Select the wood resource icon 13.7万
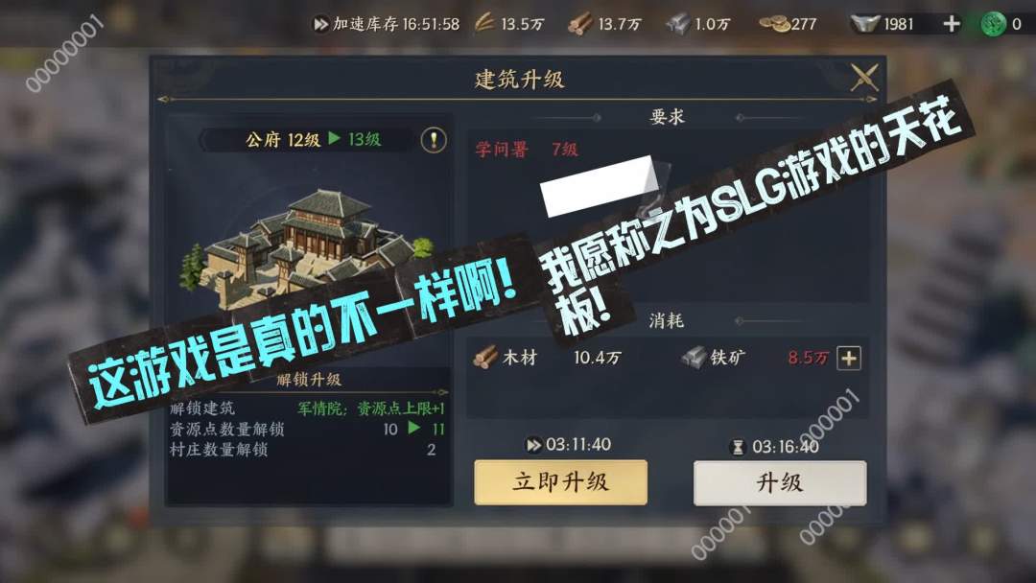1036x583 pixels. pos(580,24)
